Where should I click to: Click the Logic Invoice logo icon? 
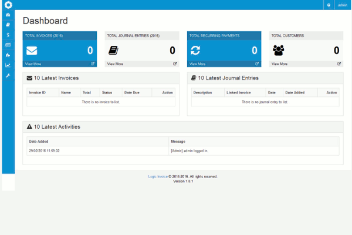8,5
